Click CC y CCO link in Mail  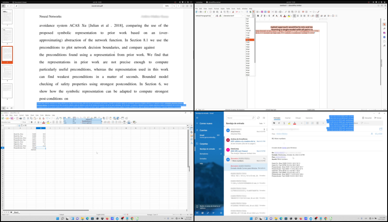coord(379,134)
